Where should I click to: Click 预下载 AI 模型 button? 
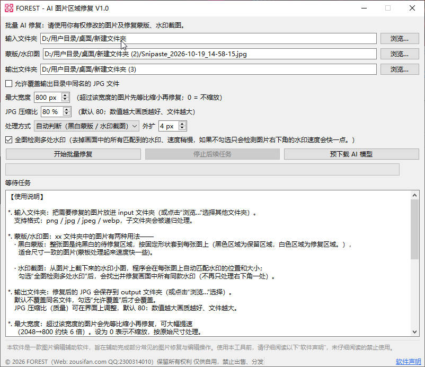coord(351,154)
